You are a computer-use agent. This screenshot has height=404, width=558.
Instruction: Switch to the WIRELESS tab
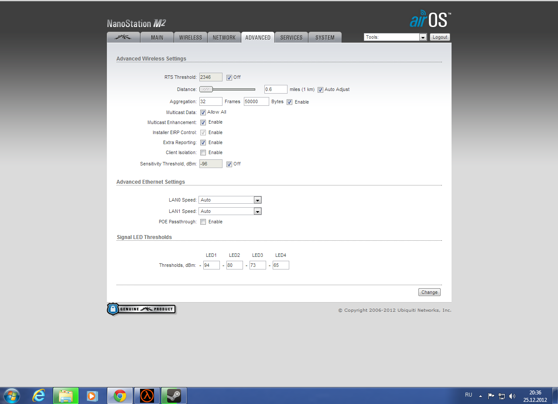point(191,37)
